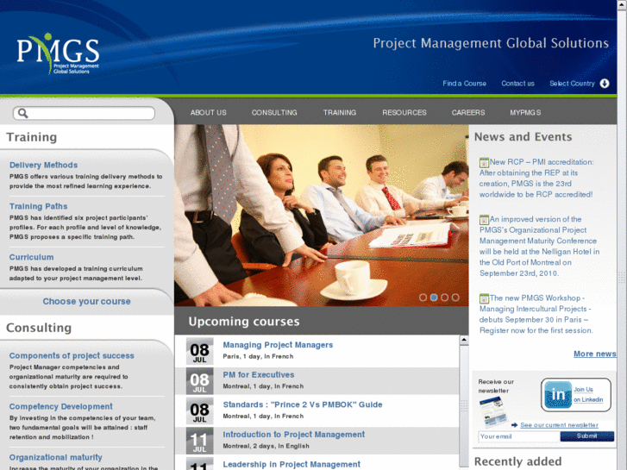Click calendar icon beside PMGS Workshop news
The image size is (627, 470).
point(484,298)
